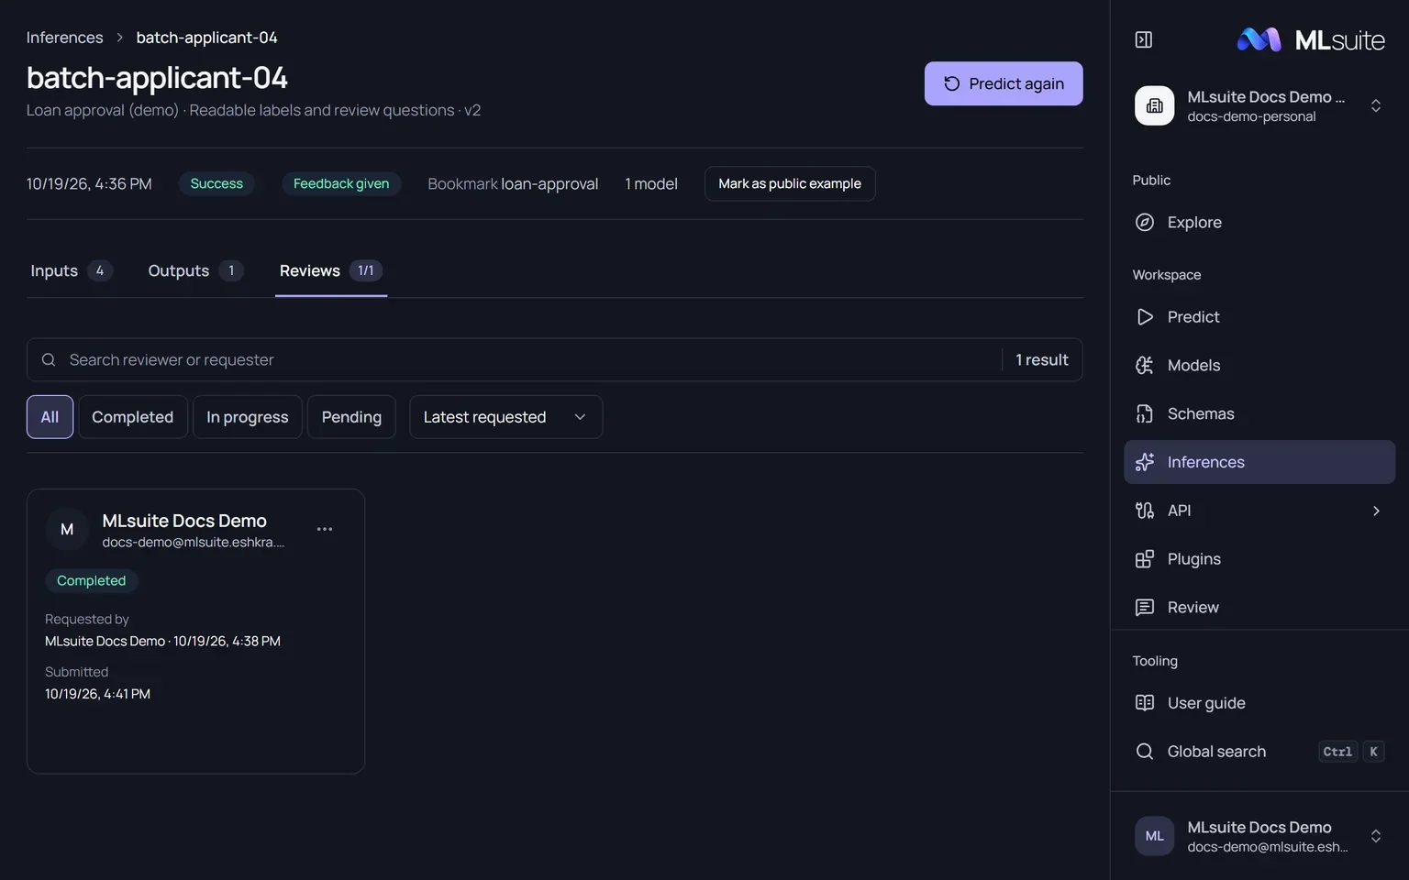The image size is (1409, 880).
Task: Open the User guide book icon
Action: [1144, 703]
